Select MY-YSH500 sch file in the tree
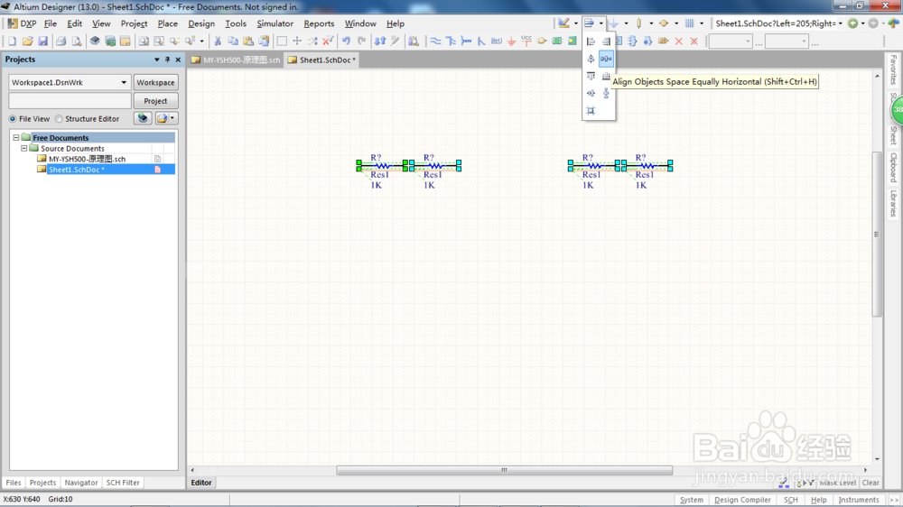This screenshot has height=507, width=903. (x=87, y=159)
